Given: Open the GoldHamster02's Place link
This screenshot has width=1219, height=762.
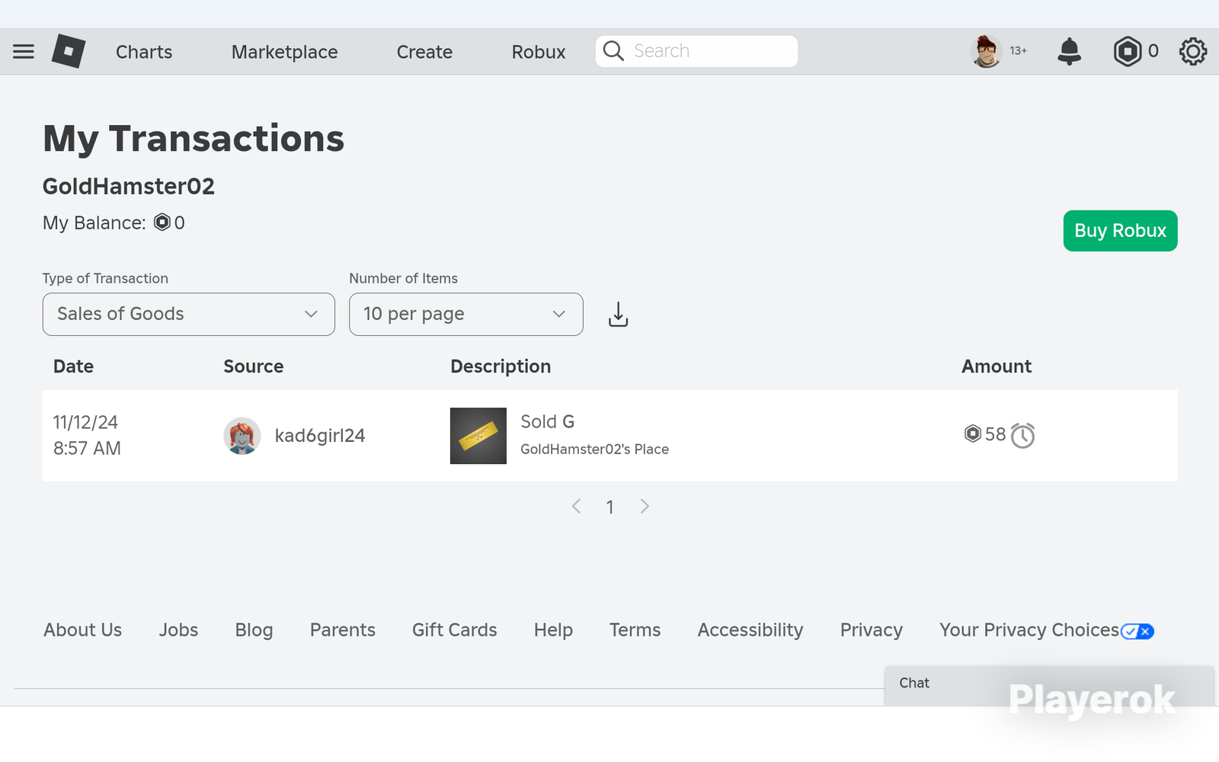Looking at the screenshot, I should click(x=595, y=450).
